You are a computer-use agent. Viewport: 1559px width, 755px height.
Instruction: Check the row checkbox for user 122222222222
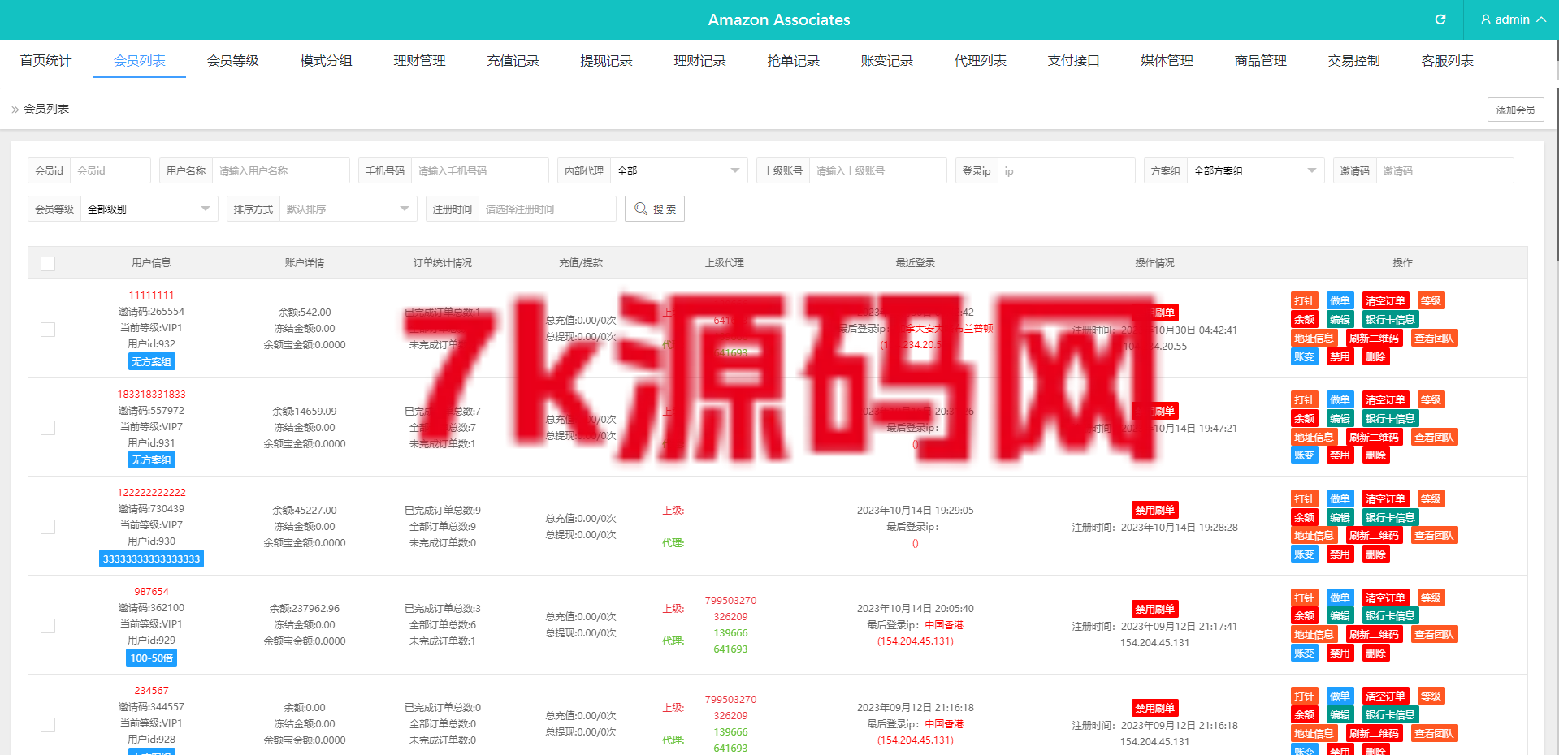click(x=48, y=527)
